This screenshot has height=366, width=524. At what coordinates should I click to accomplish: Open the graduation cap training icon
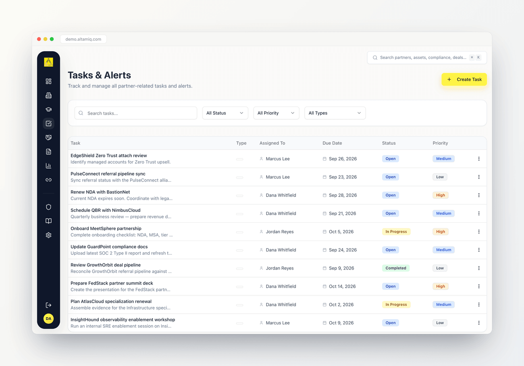pos(48,109)
